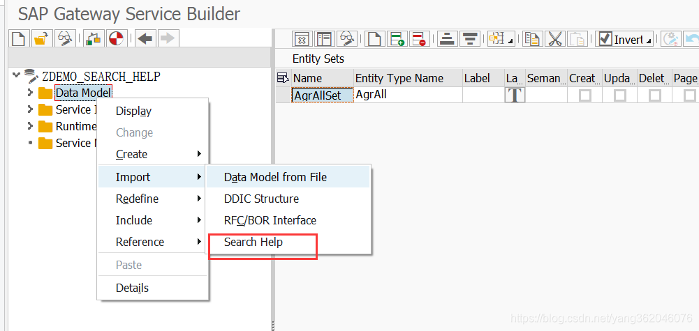Click the layout view icon in grid toolbar
Image resolution: width=699 pixels, height=331 pixels.
(325, 39)
